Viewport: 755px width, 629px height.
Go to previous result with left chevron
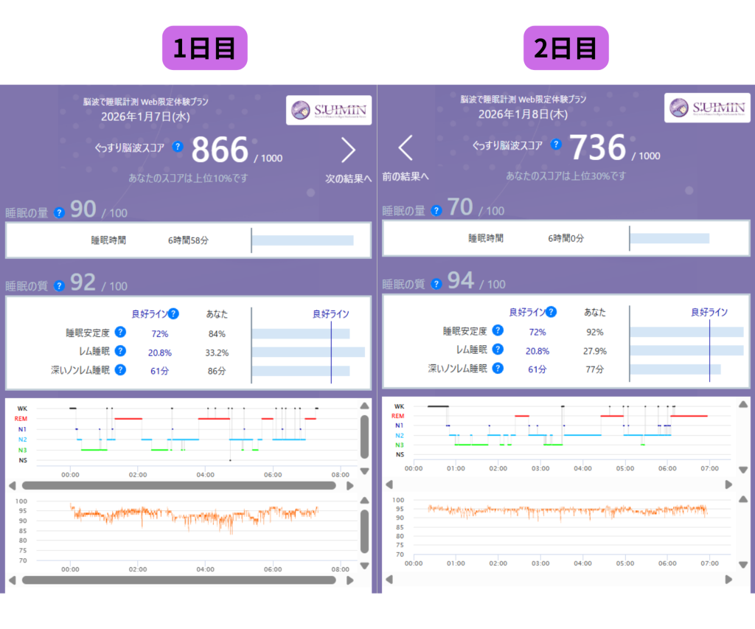click(406, 148)
